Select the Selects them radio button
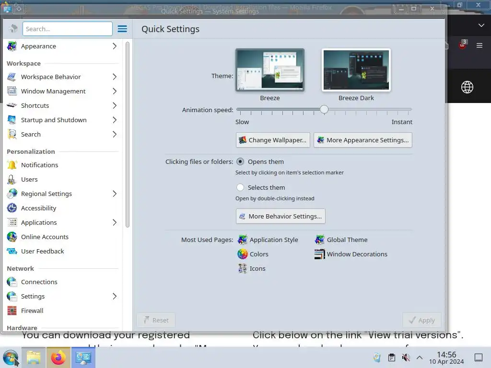Image resolution: width=491 pixels, height=368 pixels. 240,187
